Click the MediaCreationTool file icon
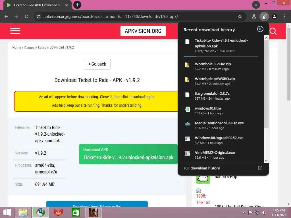Image resolution: width=291 pixels, height=218 pixels. [187, 124]
